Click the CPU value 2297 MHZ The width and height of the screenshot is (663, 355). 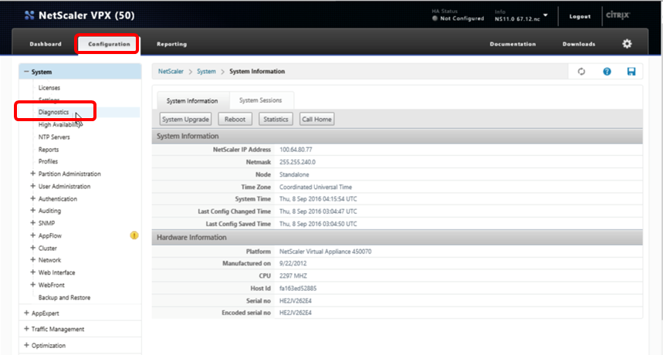pyautogui.click(x=293, y=276)
